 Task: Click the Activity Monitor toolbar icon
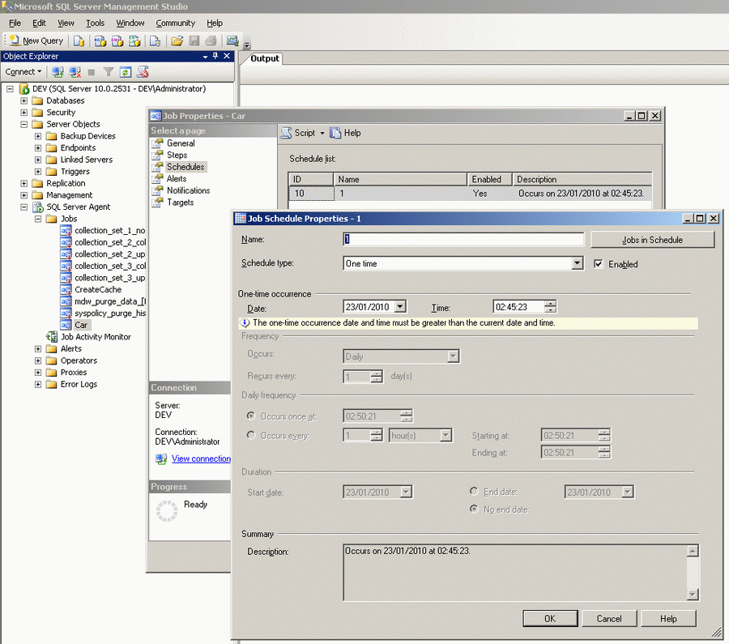pyautogui.click(x=232, y=41)
